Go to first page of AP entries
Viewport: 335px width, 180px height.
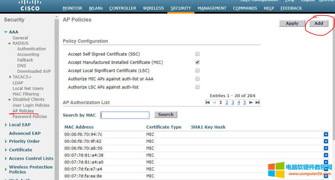tap(207, 102)
